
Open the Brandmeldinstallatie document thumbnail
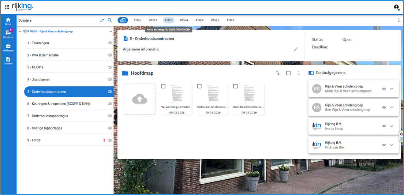249,96
